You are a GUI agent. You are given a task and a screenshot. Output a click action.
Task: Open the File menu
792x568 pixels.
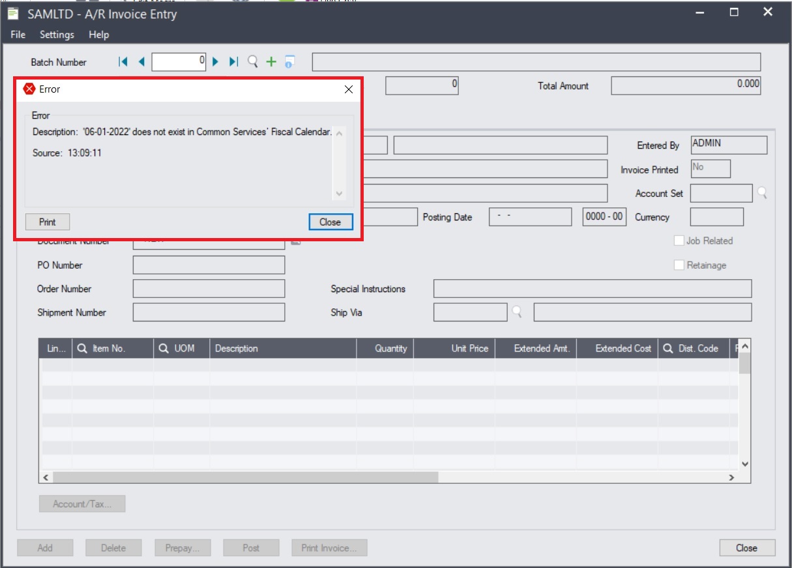click(16, 35)
